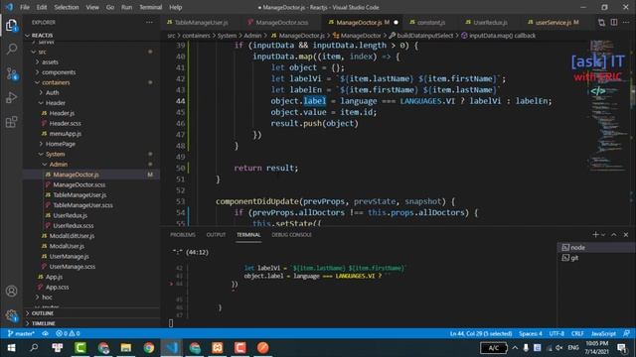Open the launch profile dropdown next to plus
Image resolution: width=636 pixels, height=357 pixels.
(x=603, y=235)
